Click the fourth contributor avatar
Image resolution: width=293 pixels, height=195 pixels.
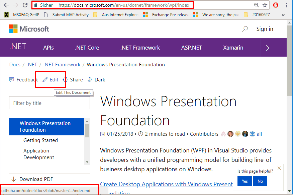coord(245,134)
